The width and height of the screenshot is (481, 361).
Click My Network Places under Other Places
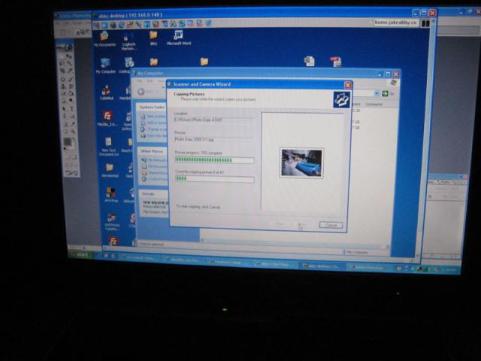153,160
